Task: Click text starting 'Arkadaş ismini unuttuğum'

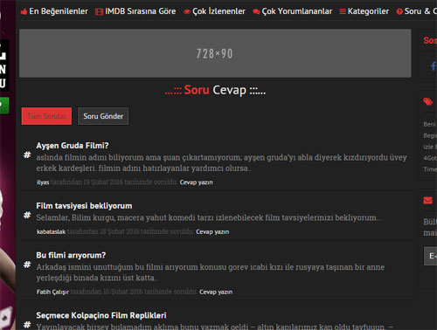Action: click(211, 272)
